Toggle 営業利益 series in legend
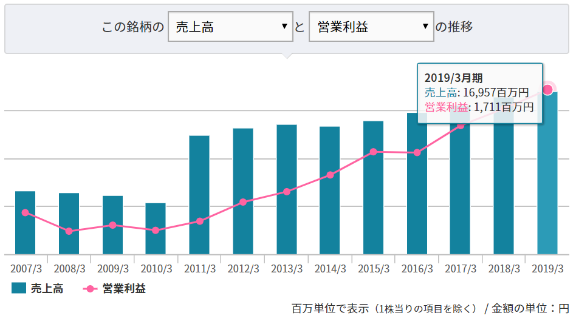This screenshot has width=576, height=324. click(124, 289)
